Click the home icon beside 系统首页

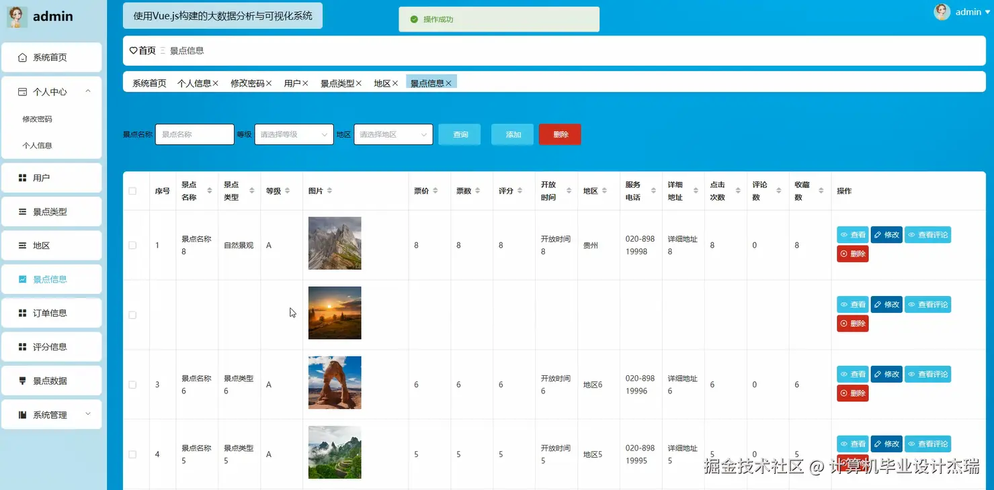click(22, 58)
